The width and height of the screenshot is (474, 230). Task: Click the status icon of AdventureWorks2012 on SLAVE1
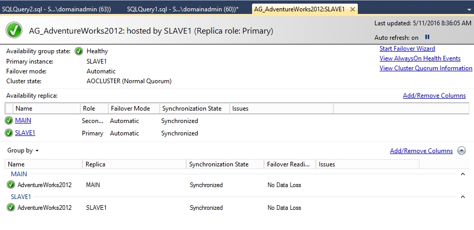point(11,207)
